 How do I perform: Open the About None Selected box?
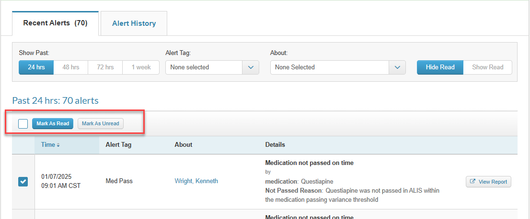tap(330, 67)
